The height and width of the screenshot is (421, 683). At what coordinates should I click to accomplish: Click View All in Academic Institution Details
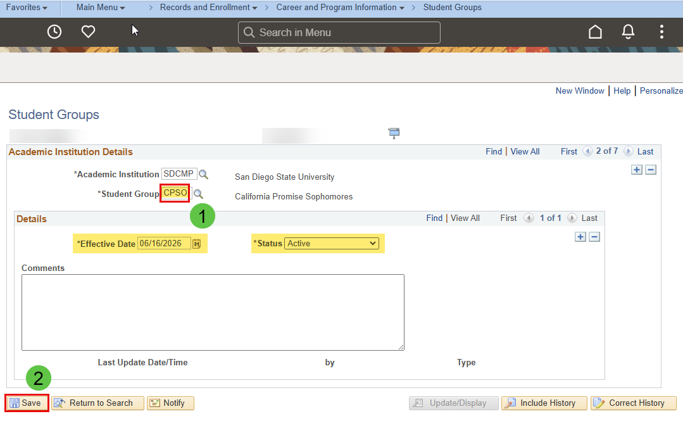tap(525, 151)
